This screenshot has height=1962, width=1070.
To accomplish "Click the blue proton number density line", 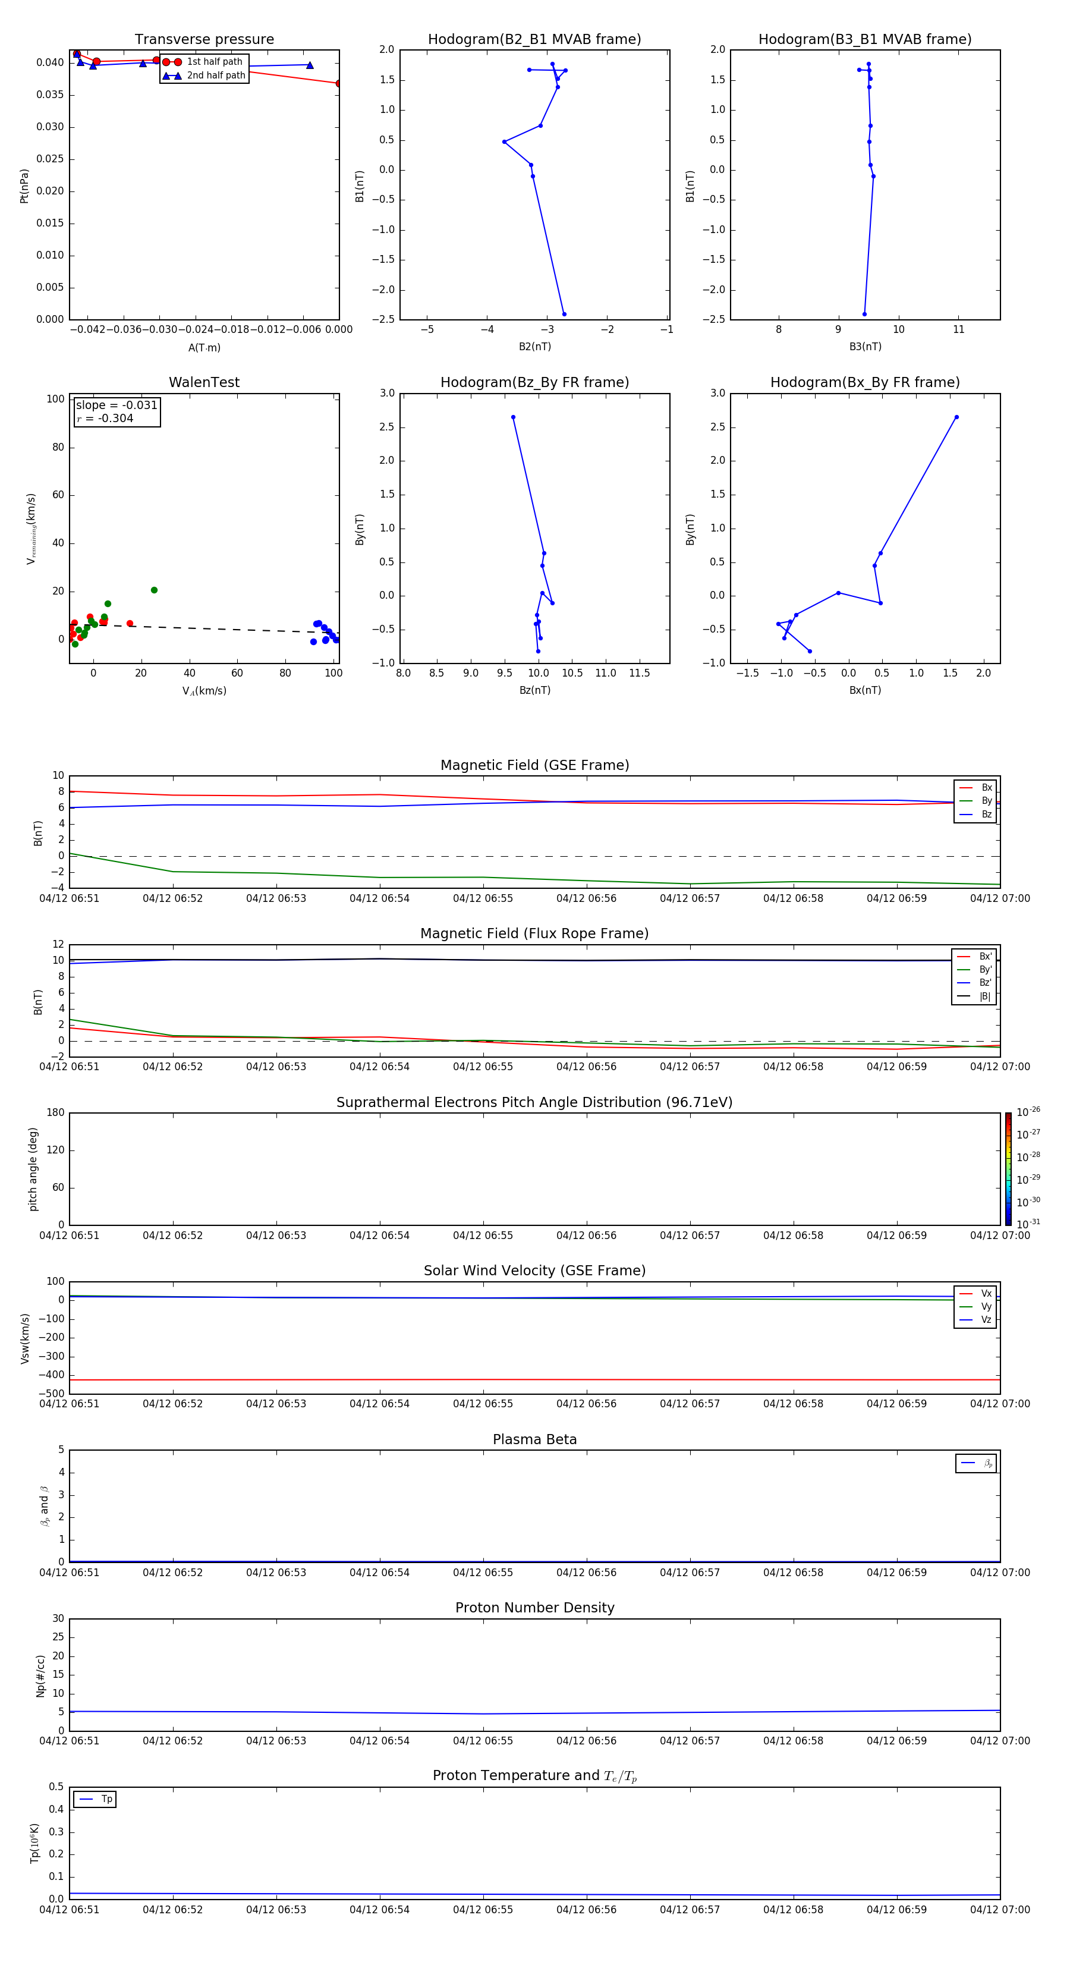I will click(534, 1713).
